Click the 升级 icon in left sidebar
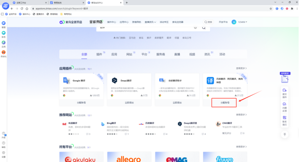The width and height of the screenshot is (299, 162). pyautogui.click(x=4, y=134)
